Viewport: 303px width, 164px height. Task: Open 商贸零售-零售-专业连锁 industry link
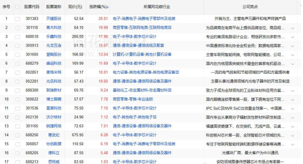(x=133, y=99)
